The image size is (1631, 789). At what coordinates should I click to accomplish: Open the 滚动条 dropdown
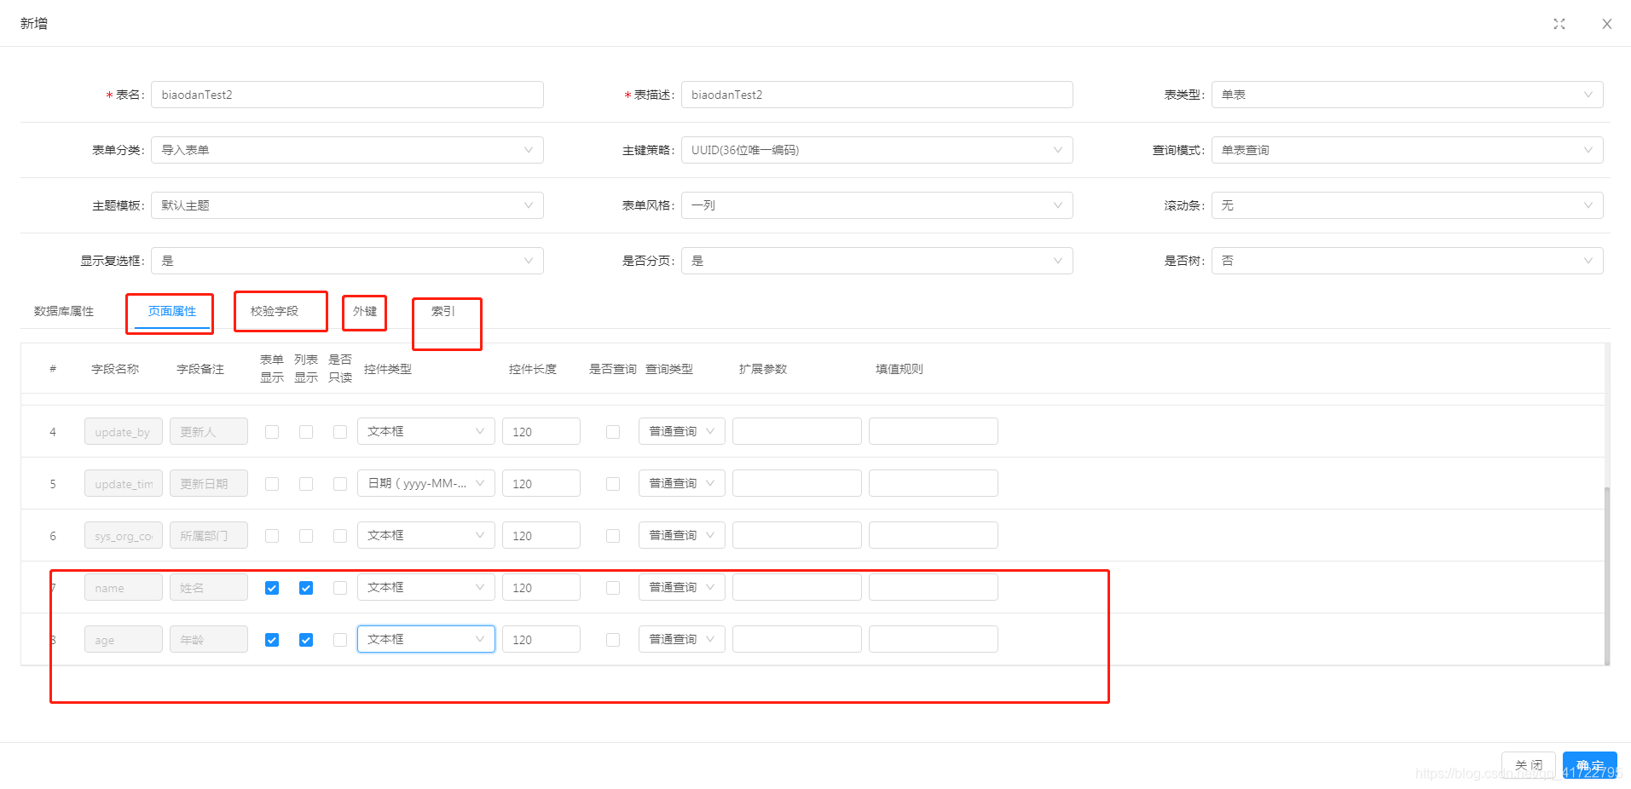(1407, 205)
